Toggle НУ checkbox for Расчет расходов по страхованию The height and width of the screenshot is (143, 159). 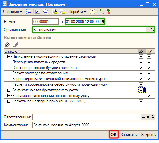[149, 73]
